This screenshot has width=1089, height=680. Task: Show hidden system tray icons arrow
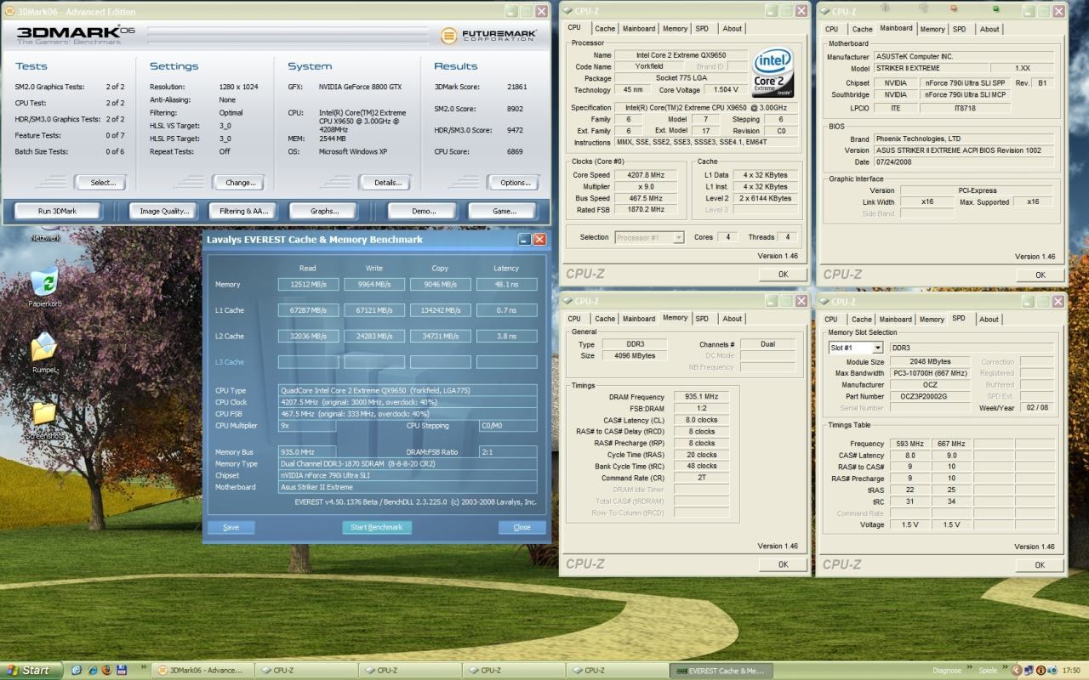pyautogui.click(x=1017, y=670)
